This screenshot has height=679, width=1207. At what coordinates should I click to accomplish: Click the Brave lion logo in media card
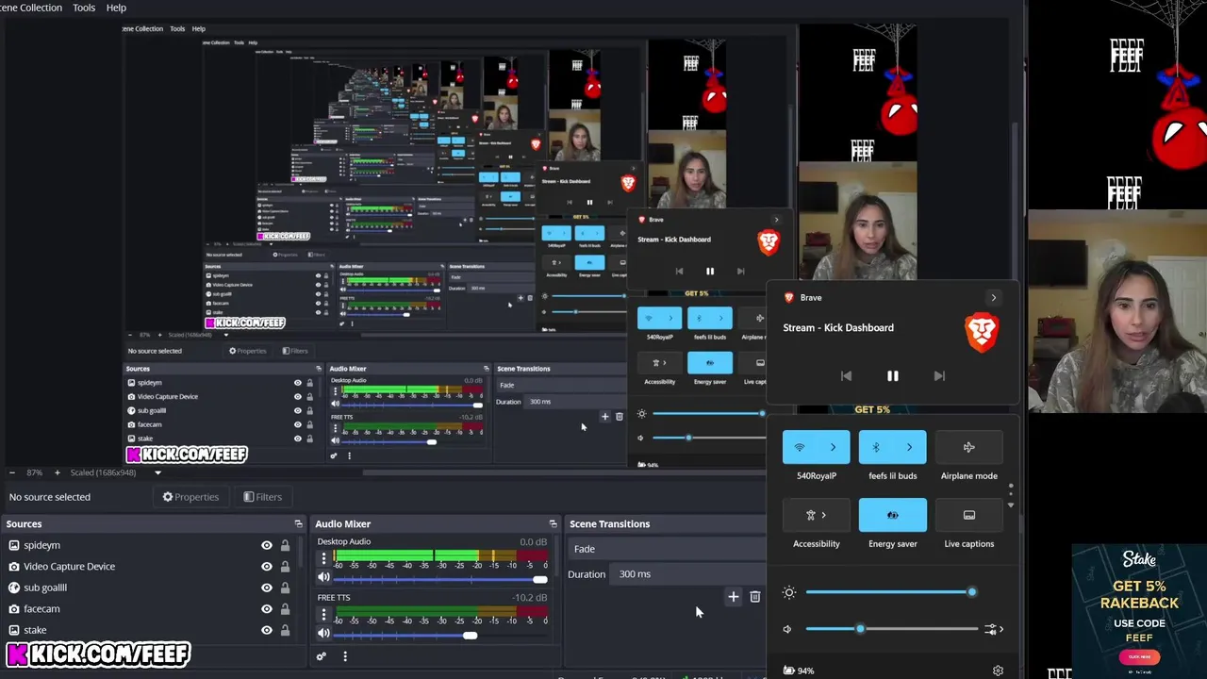[982, 333]
